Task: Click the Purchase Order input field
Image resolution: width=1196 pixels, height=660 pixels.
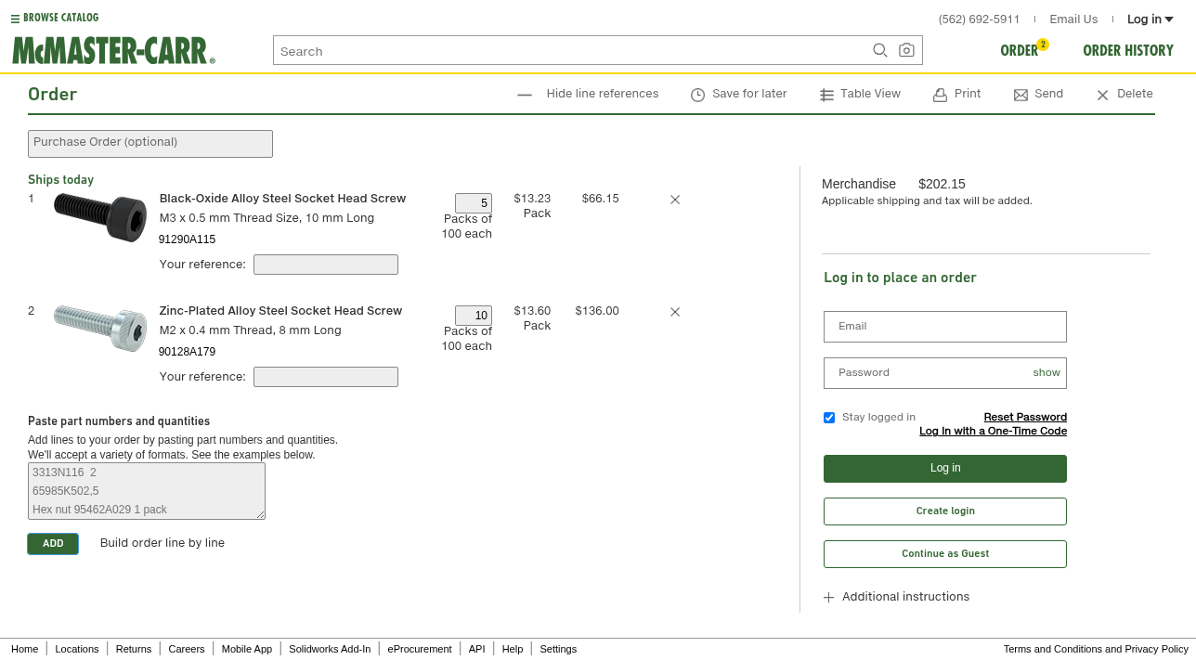Action: click(150, 144)
